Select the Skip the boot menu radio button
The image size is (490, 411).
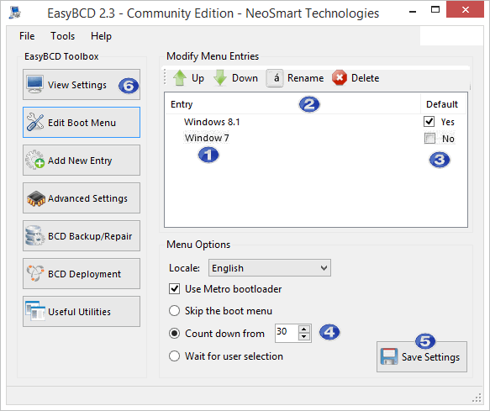pyautogui.click(x=174, y=311)
